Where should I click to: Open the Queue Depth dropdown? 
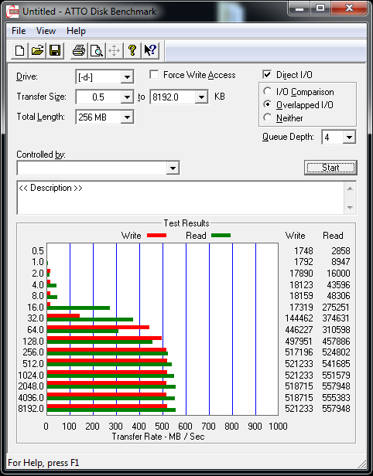pos(349,138)
